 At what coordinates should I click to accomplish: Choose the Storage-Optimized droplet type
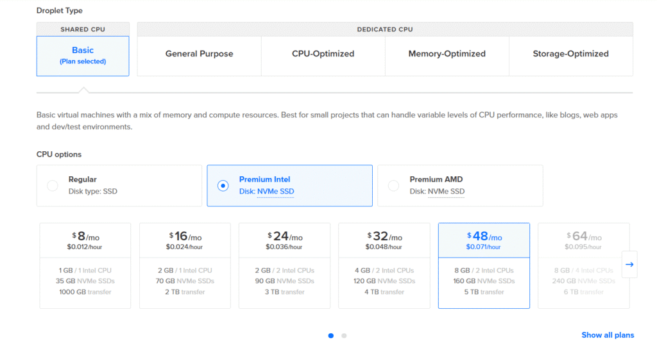pos(570,54)
